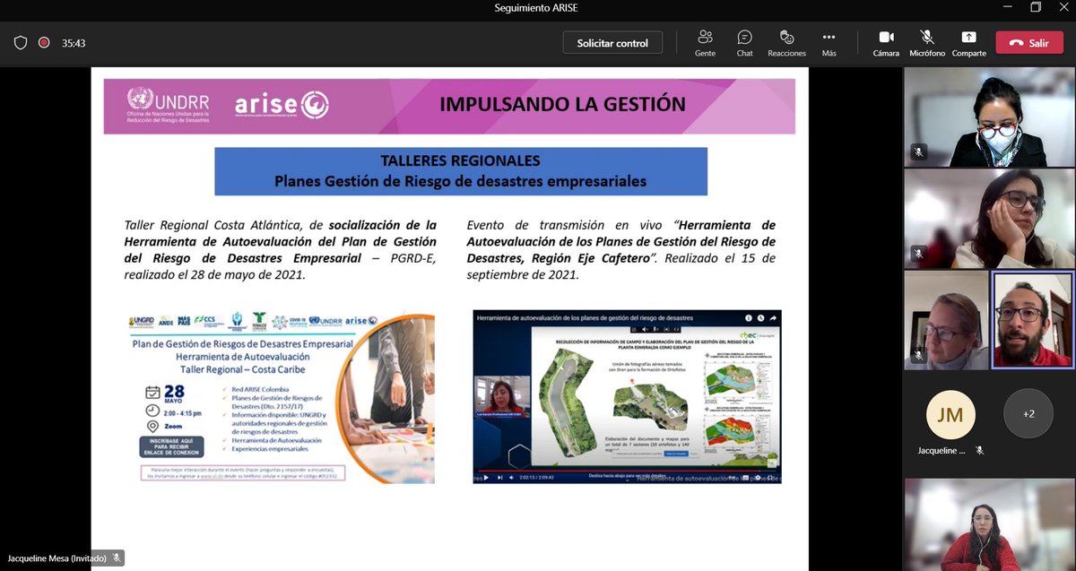Viewport: 1076px width, 571px height.
Task: Click the embedded video's next track button
Action: 499,477
